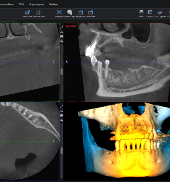Click the Save View toolbar icon
Viewport: 170px width, 182px height.
tap(28, 12)
